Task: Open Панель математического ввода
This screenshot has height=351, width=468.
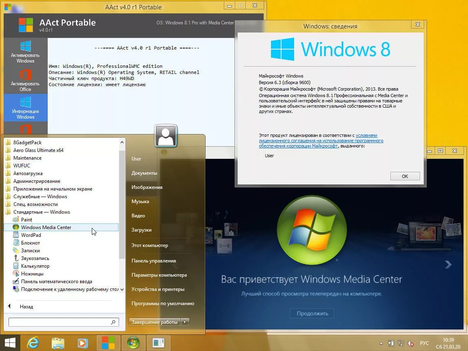Action: click(56, 282)
